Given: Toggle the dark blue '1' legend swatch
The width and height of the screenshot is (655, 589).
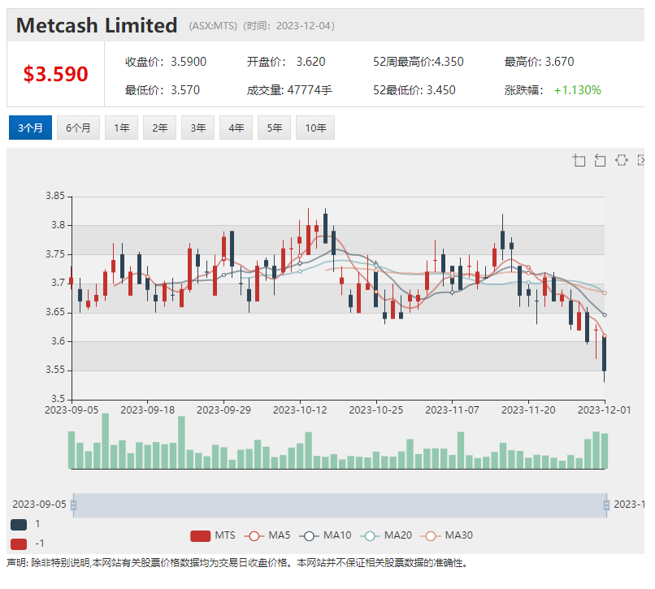Looking at the screenshot, I should tap(19, 524).
